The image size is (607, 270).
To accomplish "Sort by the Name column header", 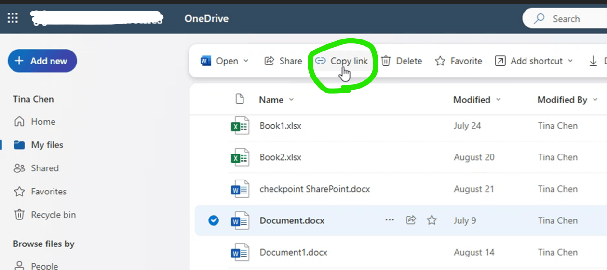I will 271,100.
